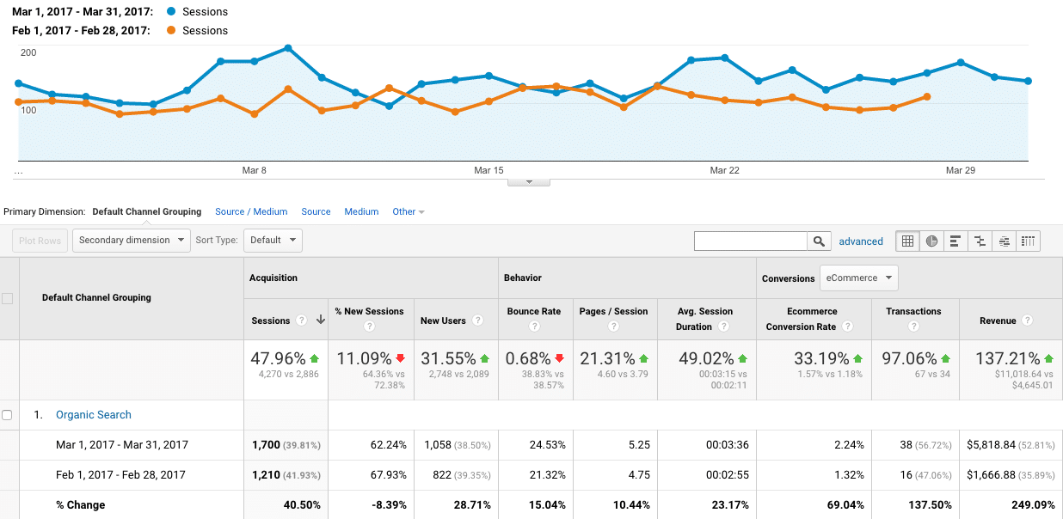Image resolution: width=1063 pixels, height=519 pixels.
Task: Select the Source primary dimension
Action: click(316, 211)
